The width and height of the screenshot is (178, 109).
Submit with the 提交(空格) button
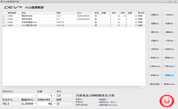155,84
